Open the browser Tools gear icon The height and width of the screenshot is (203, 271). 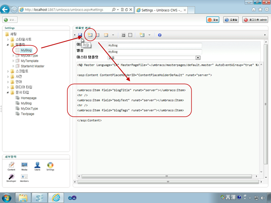(267, 10)
